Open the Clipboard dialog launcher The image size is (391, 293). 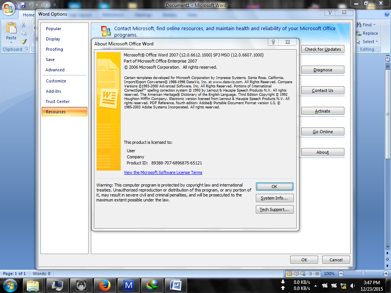(27, 49)
